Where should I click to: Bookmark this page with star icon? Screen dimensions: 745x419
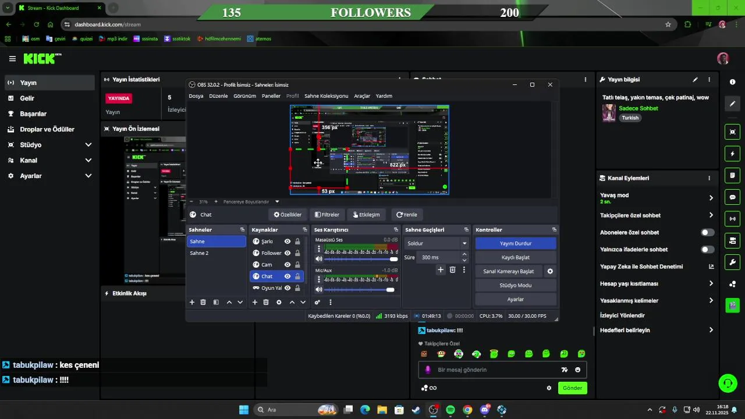pos(668,24)
